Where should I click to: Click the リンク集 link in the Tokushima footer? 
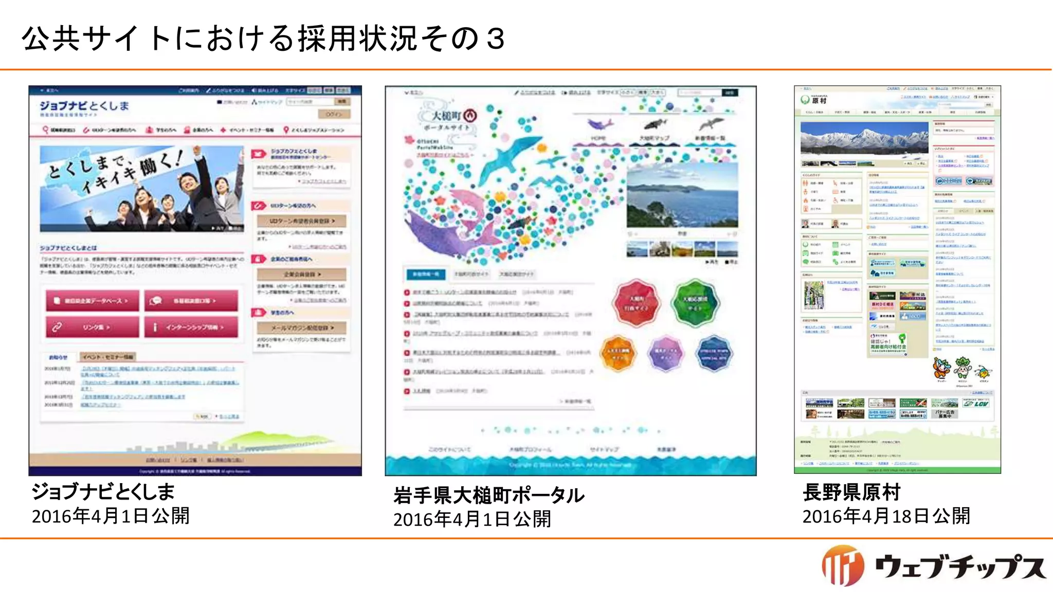(x=188, y=460)
